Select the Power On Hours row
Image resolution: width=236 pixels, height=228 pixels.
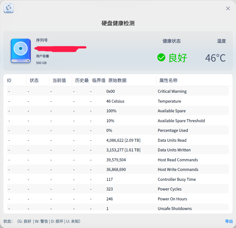172,199
